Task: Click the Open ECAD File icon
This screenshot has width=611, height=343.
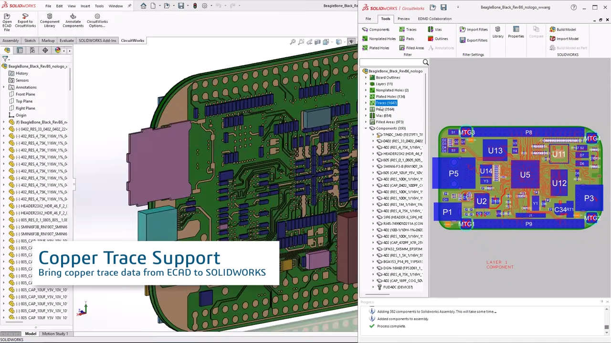Action: [x=7, y=16]
